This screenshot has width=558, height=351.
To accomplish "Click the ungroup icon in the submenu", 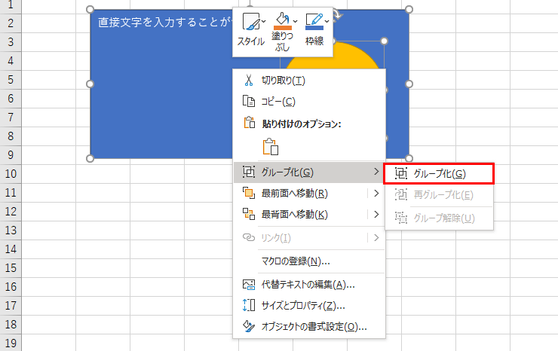I will pyautogui.click(x=400, y=218).
